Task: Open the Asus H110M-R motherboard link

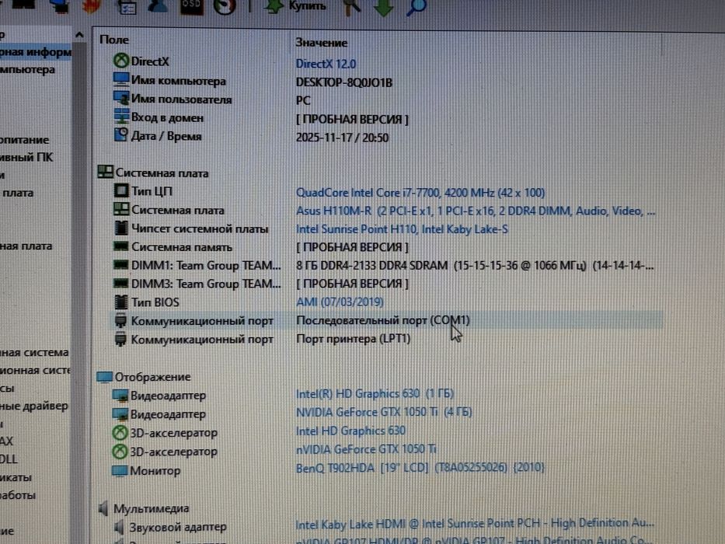Action: pos(476,211)
